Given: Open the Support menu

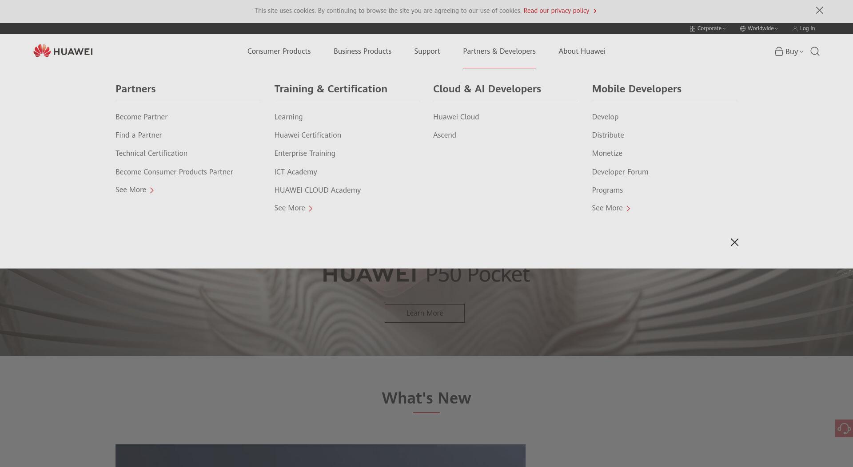Looking at the screenshot, I should (427, 51).
